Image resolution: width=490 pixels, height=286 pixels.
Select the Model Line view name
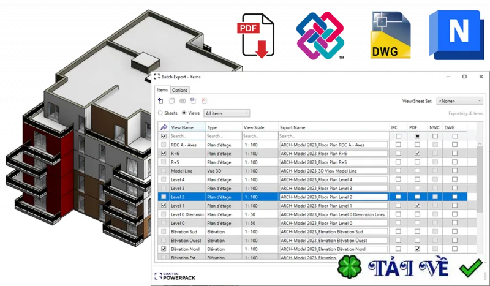point(181,171)
